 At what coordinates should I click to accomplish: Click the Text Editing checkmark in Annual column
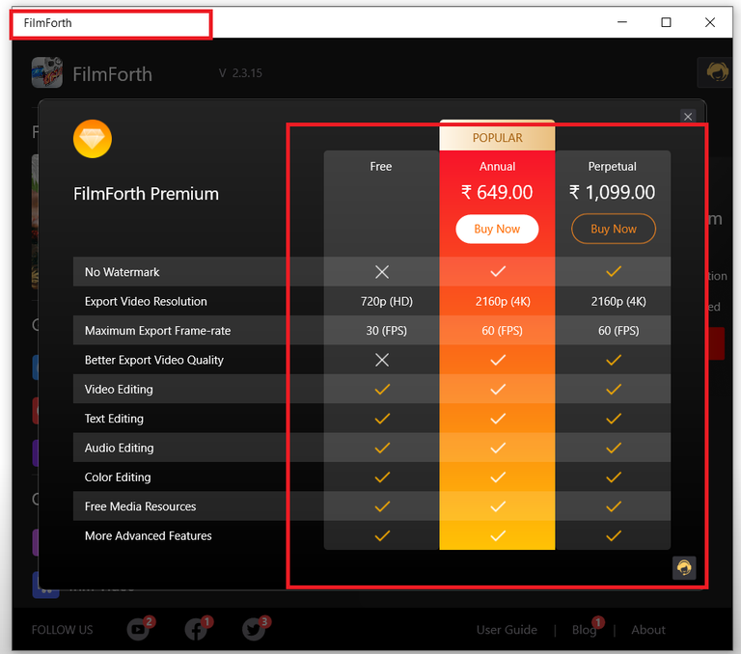[498, 419]
